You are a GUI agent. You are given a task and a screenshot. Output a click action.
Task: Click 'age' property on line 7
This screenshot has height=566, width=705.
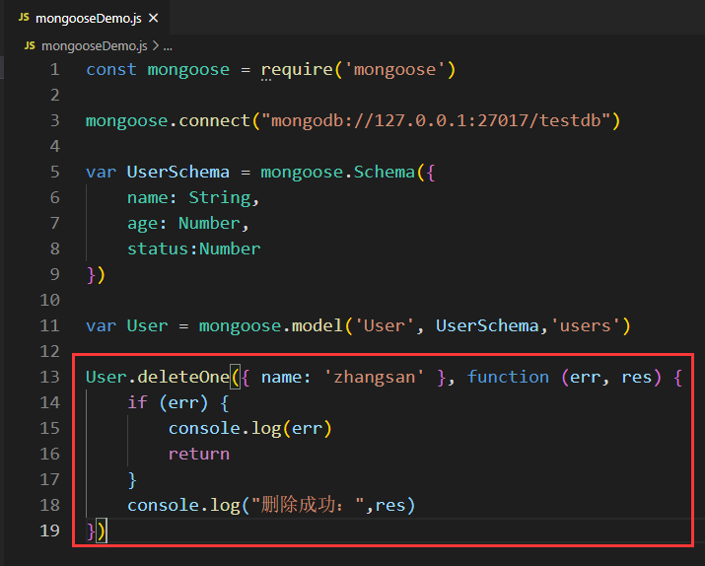142,224
